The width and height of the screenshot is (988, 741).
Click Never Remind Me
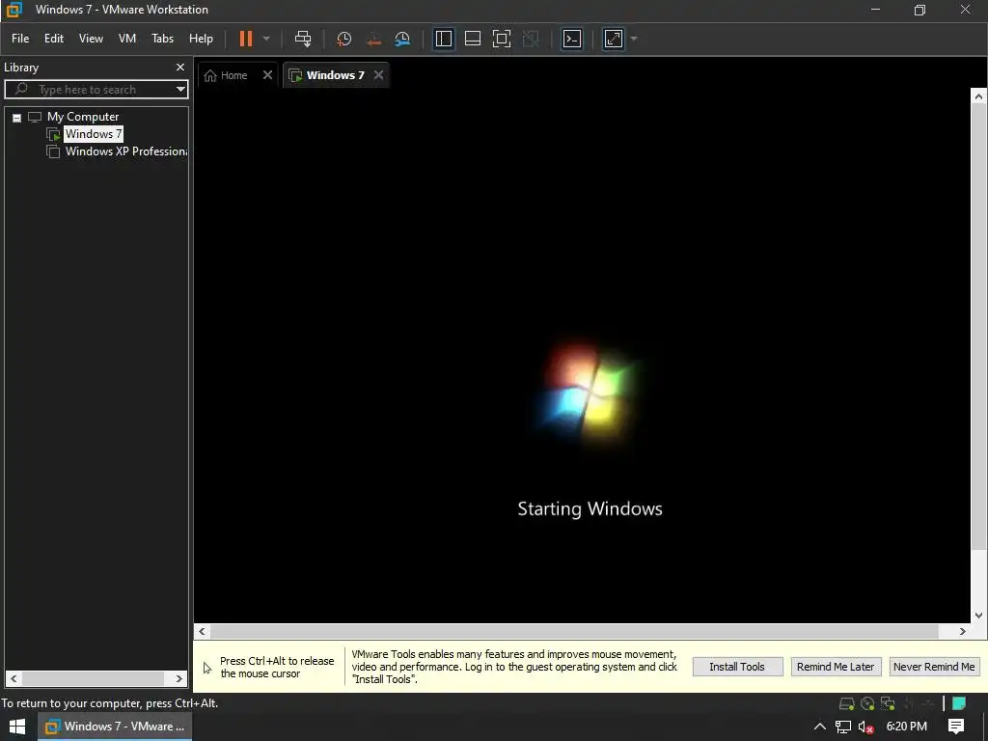coord(934,667)
